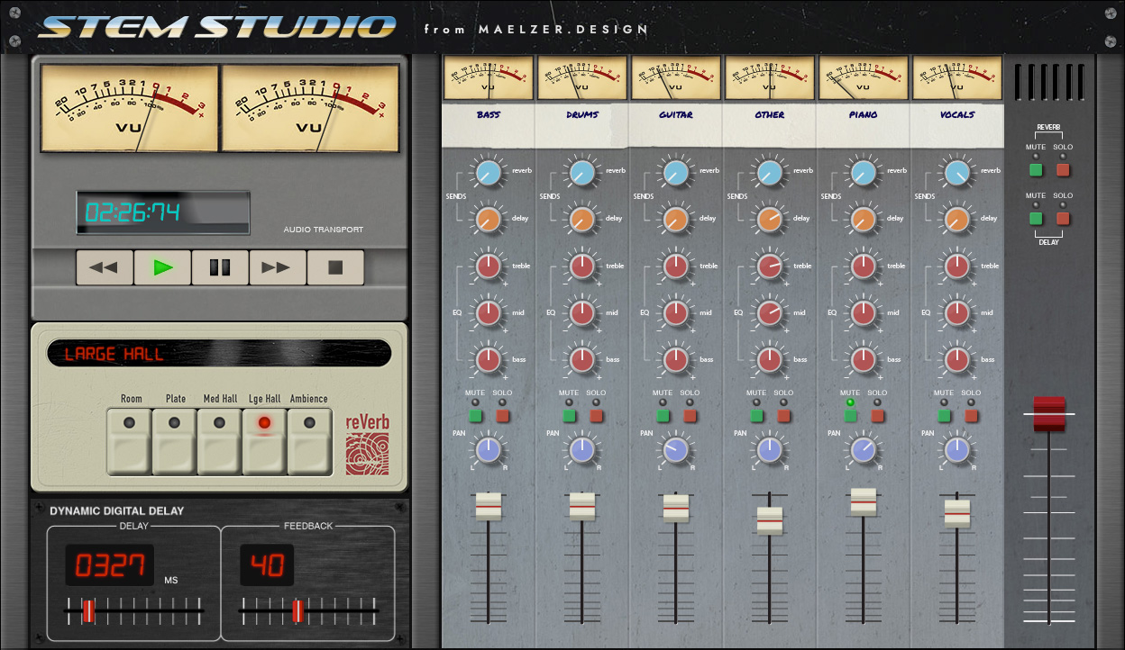
Task: Mute the Bass channel
Action: (475, 416)
